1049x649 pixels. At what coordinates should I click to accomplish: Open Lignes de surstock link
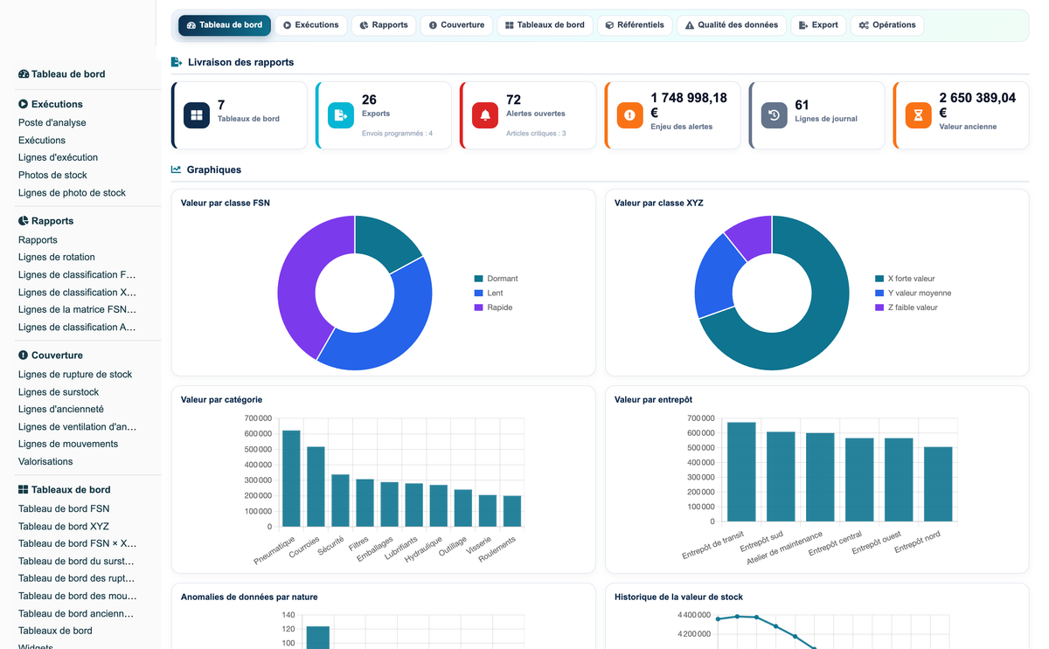59,392
